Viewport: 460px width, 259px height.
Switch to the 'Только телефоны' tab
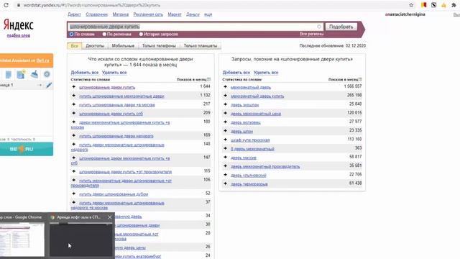coord(159,46)
